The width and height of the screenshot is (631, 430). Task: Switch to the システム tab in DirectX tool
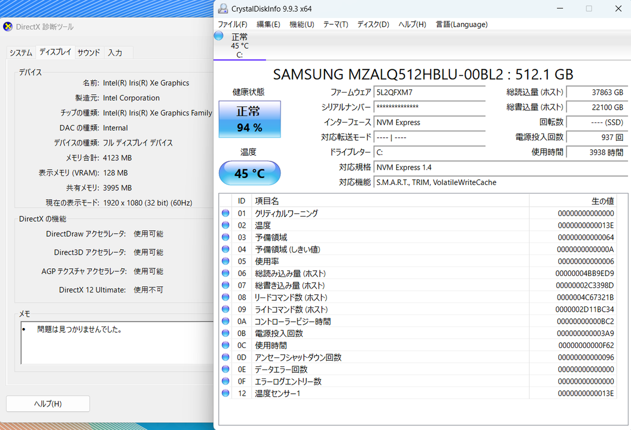tap(21, 53)
